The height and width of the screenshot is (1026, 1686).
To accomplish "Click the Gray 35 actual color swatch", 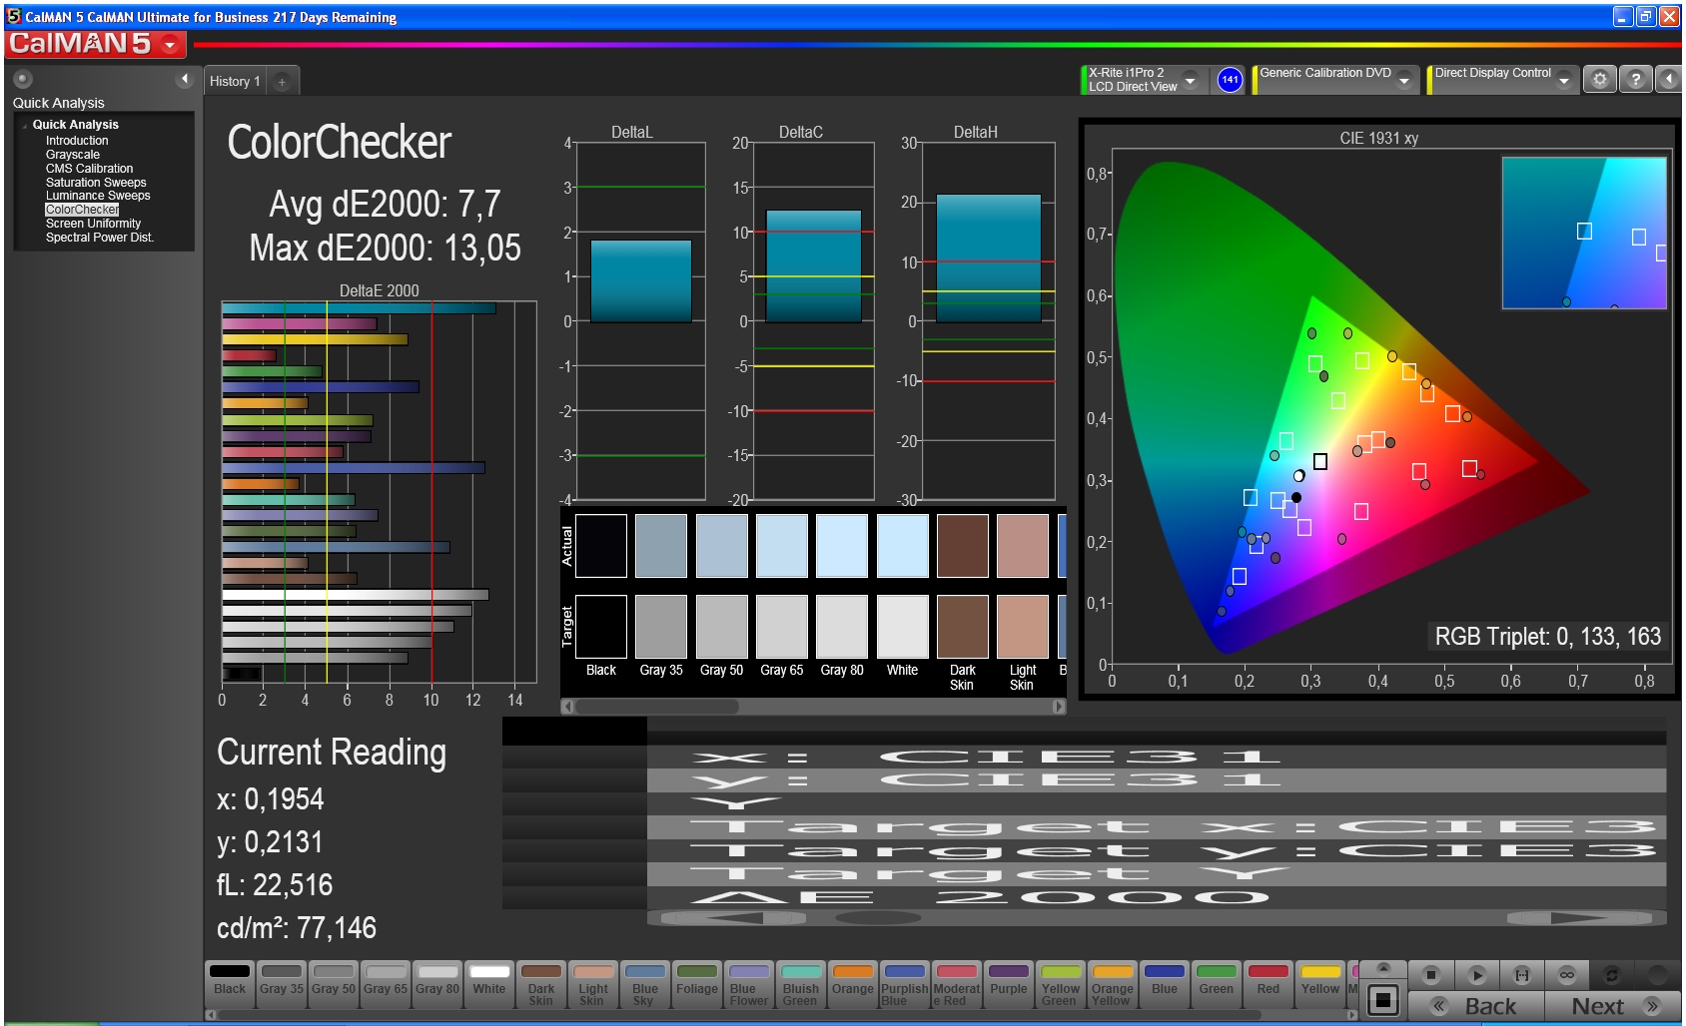I will click(x=661, y=546).
